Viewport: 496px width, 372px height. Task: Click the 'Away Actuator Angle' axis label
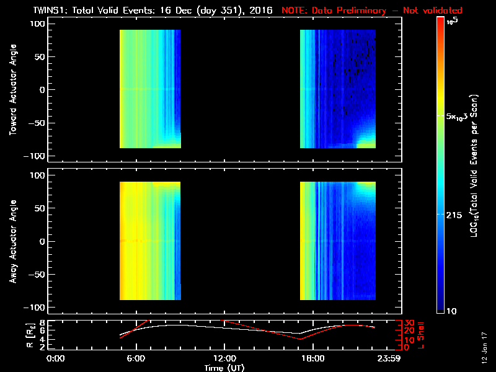point(13,242)
